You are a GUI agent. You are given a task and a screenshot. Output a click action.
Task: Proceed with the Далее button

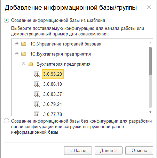pos(109,150)
